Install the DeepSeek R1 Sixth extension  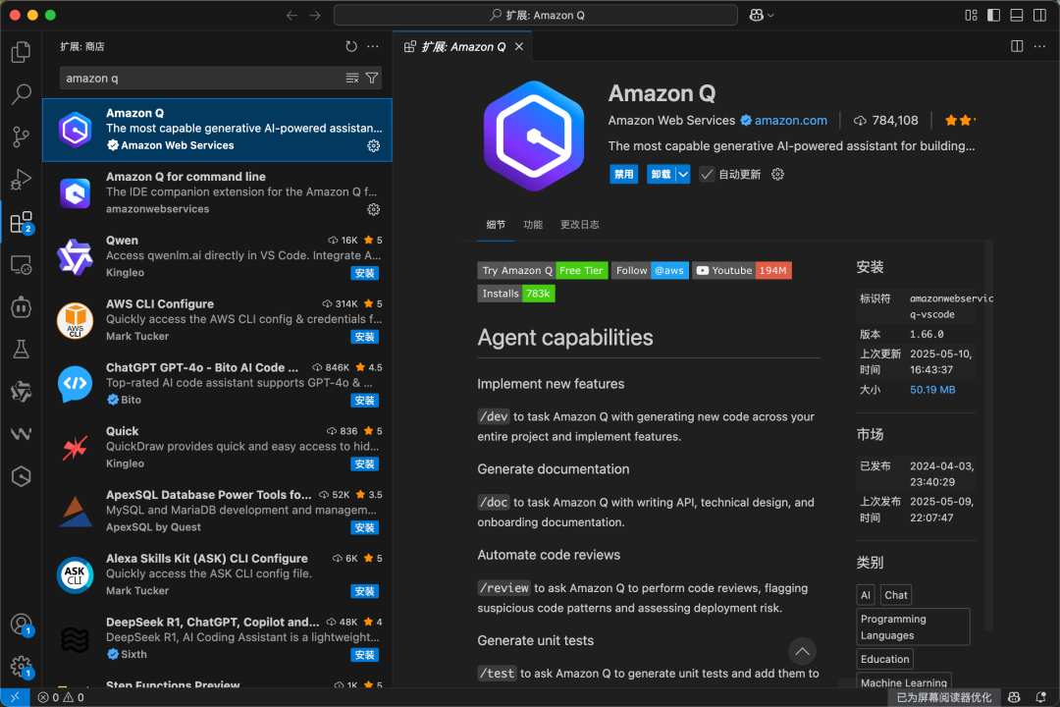[x=364, y=654]
